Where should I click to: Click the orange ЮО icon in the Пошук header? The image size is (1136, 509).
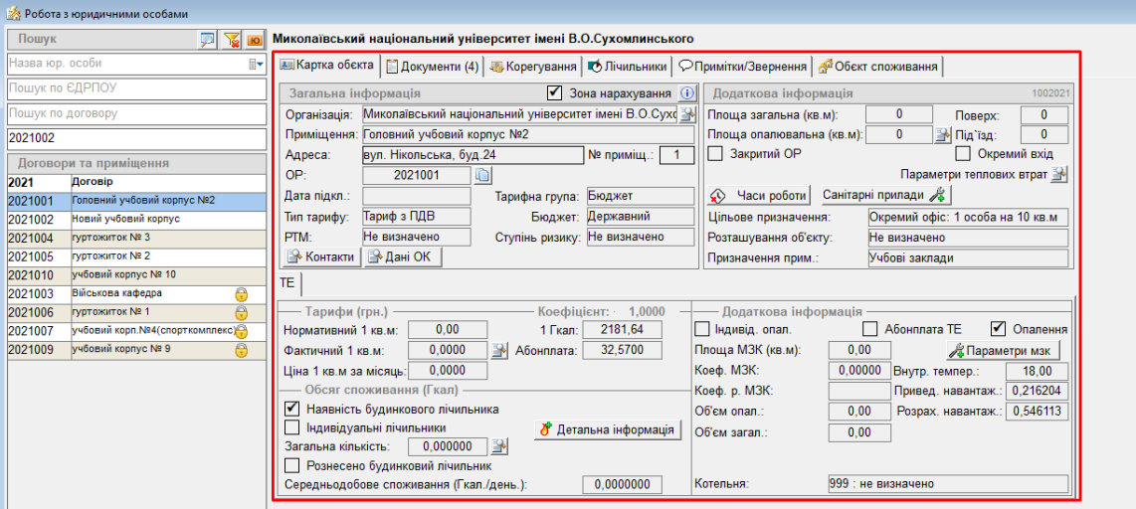click(x=255, y=39)
